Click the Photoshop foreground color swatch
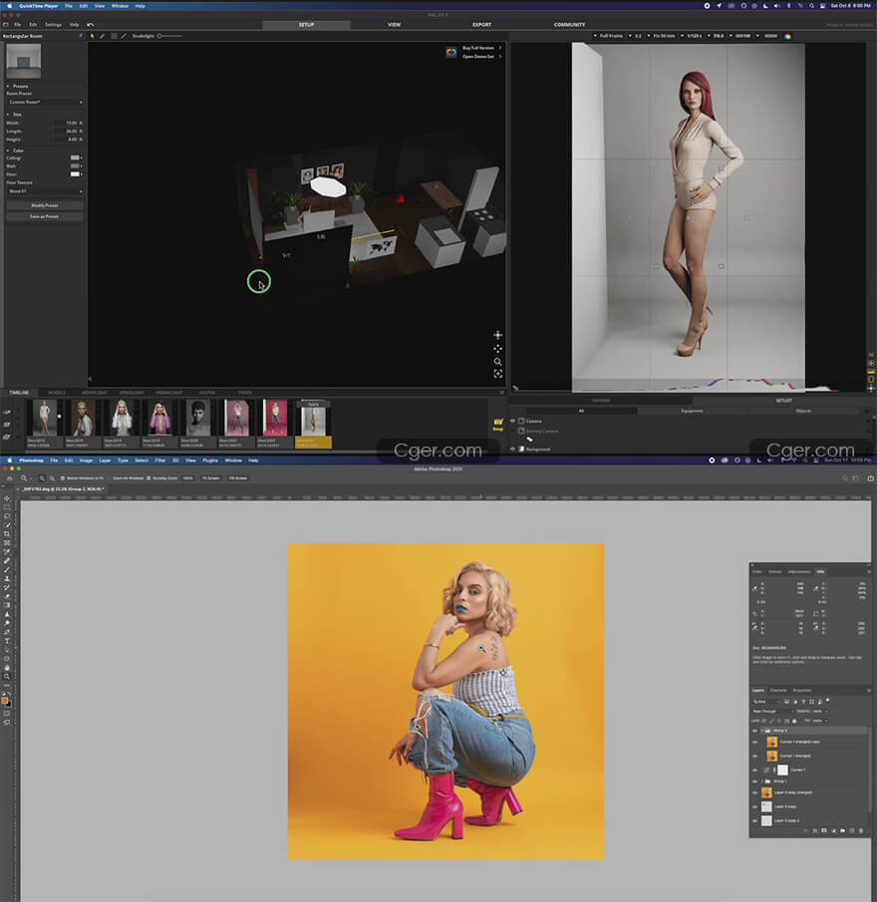This screenshot has width=877, height=902. coord(5,700)
